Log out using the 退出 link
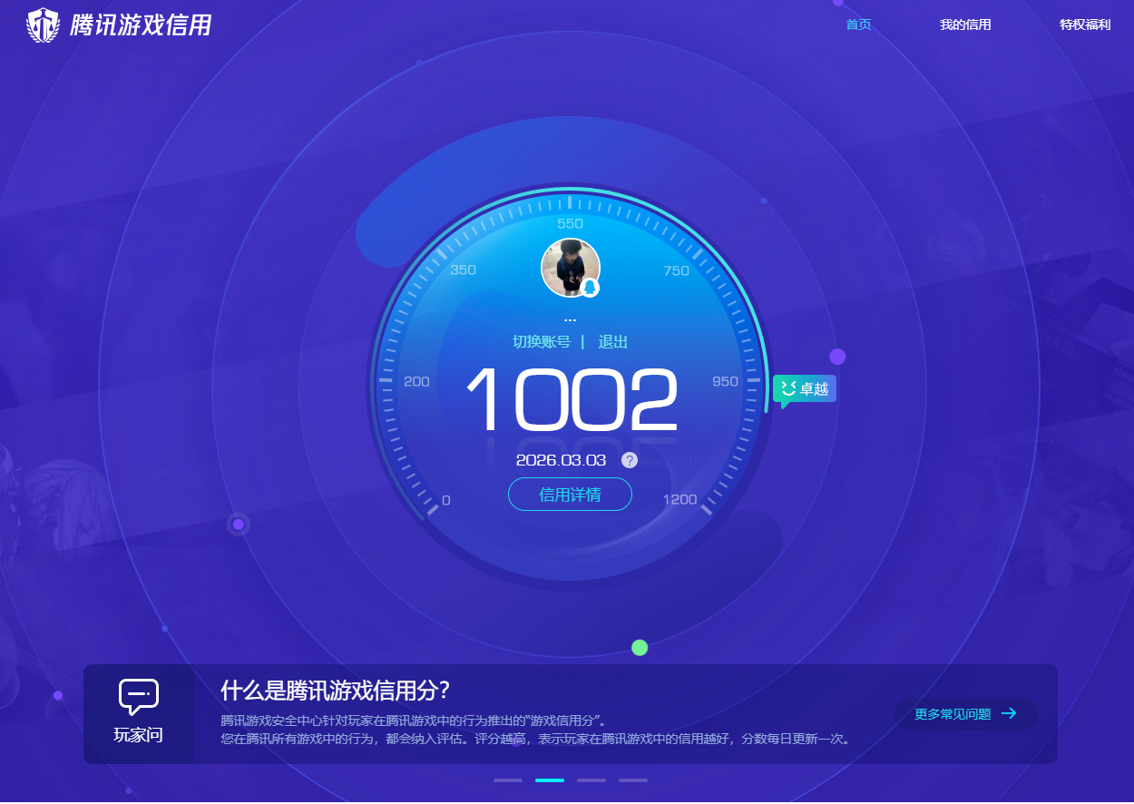 (x=612, y=342)
